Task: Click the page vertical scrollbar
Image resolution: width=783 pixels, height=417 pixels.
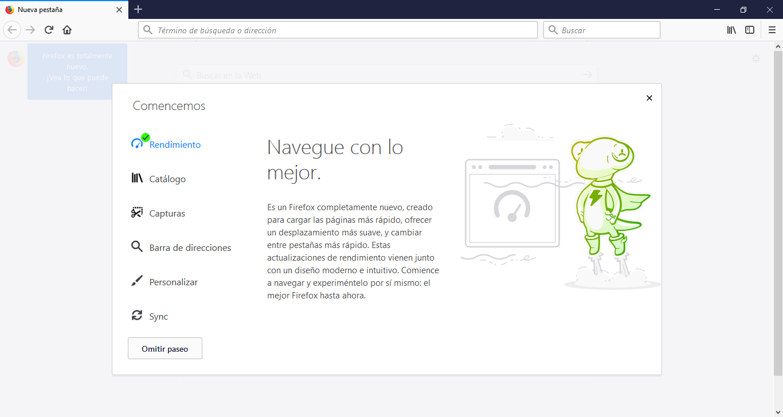Action: 778,213
